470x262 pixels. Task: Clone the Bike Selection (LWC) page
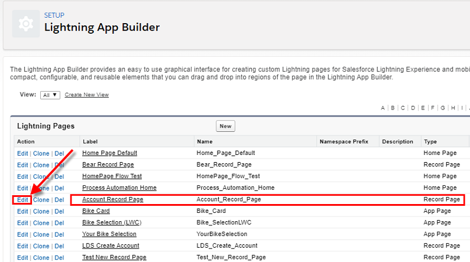click(x=41, y=223)
